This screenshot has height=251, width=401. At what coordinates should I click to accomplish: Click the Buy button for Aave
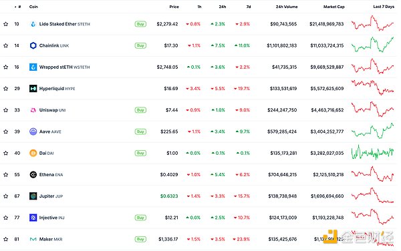140,132
